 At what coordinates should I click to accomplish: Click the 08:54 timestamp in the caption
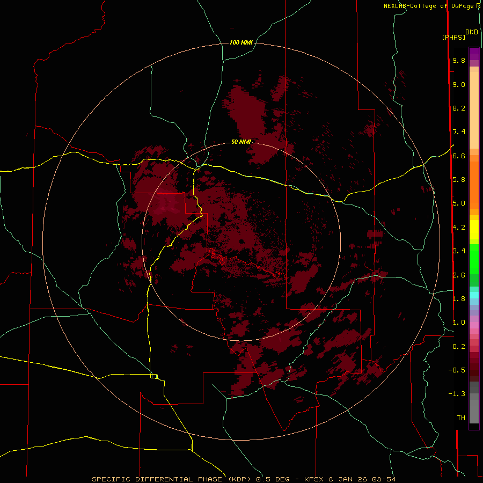tap(384, 479)
